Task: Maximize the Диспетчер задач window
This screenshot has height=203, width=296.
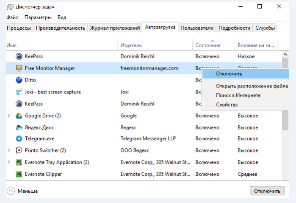Action: coord(260,7)
